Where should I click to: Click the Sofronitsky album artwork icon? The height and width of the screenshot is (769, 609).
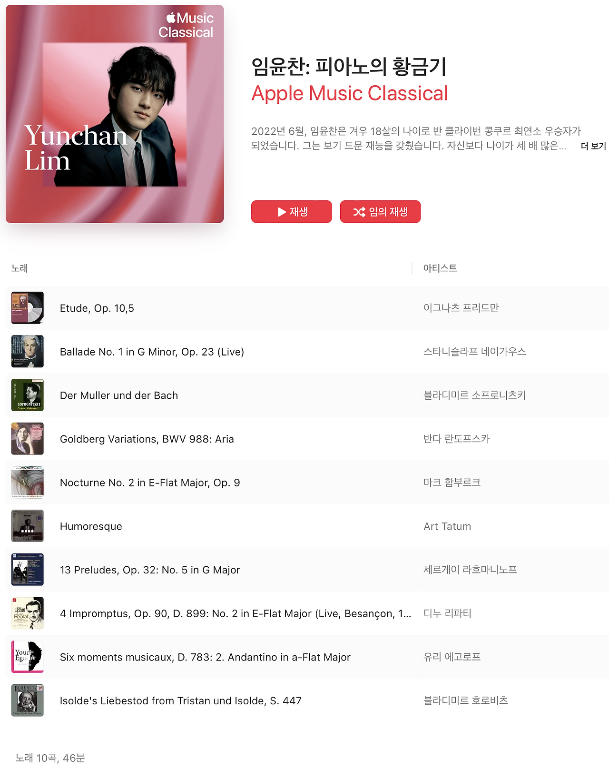28,395
